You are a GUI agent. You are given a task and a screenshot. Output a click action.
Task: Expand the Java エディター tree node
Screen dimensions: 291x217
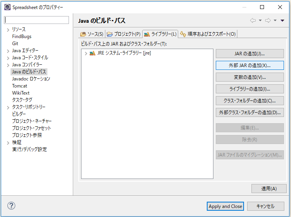(8, 51)
